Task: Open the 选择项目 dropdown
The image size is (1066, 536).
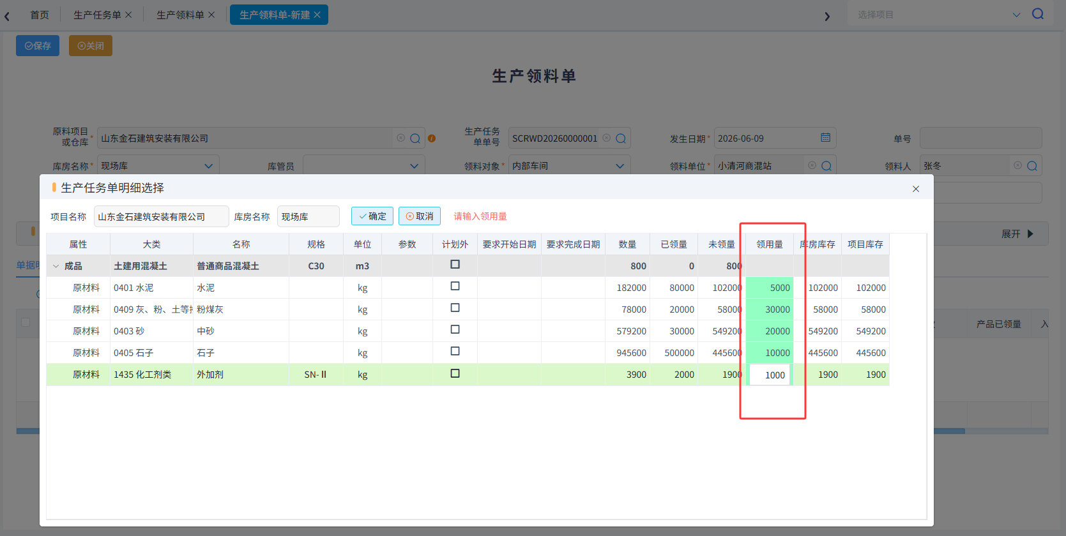Action: tap(1016, 15)
